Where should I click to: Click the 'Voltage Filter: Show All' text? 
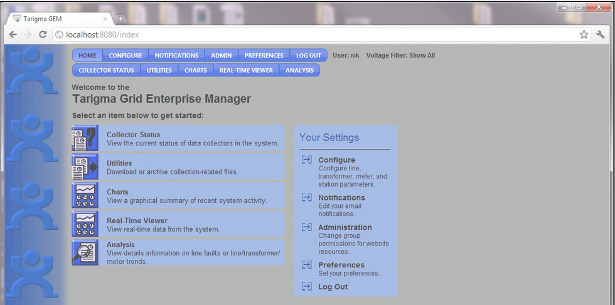(x=400, y=55)
